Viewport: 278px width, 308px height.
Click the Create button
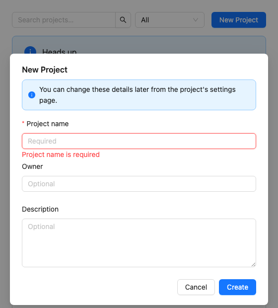(x=237, y=287)
